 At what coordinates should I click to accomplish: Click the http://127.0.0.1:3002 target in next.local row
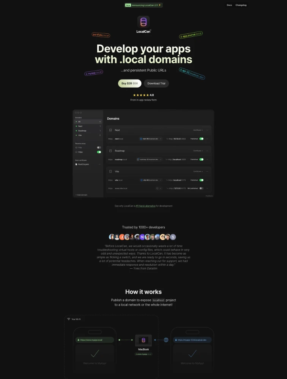(177, 139)
